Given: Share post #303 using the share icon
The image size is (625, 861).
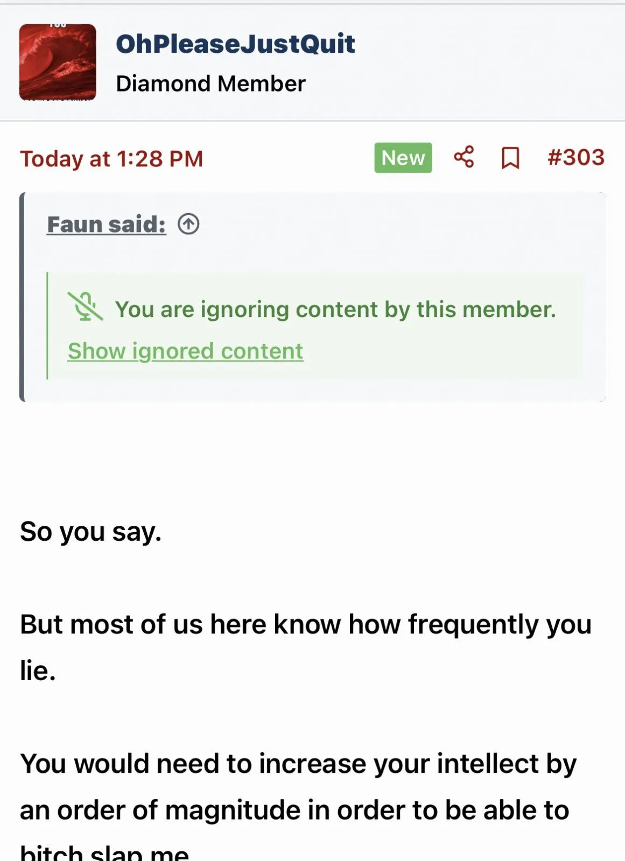Looking at the screenshot, I should click(464, 158).
